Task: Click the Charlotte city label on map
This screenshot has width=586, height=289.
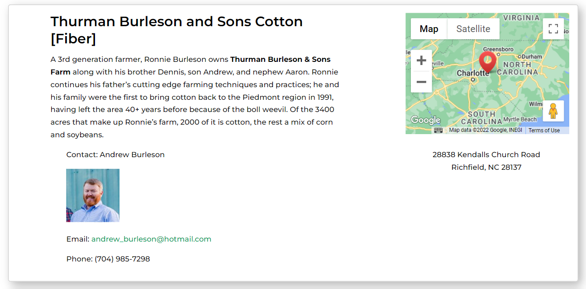Action: [473, 73]
